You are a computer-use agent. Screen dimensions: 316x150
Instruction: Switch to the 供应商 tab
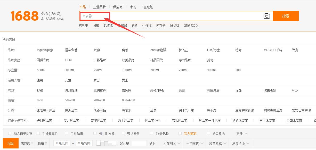click(118, 7)
